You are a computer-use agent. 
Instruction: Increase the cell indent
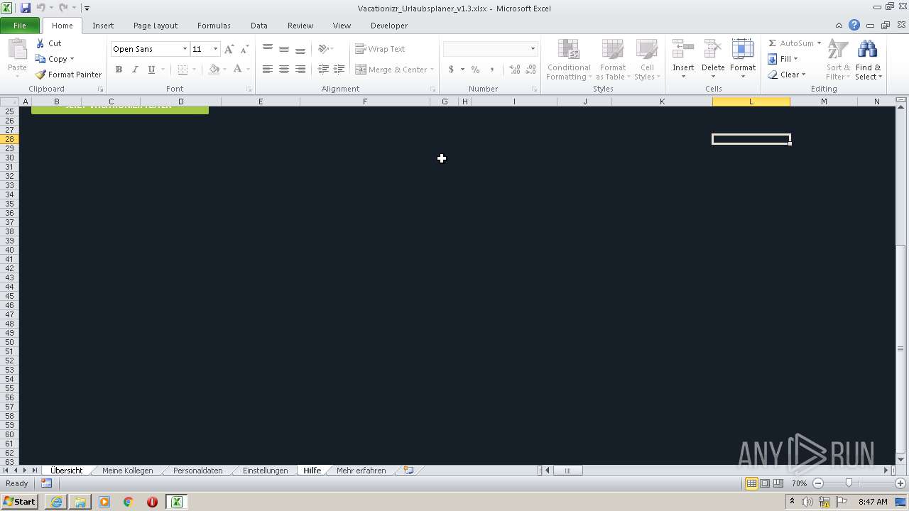tap(339, 70)
